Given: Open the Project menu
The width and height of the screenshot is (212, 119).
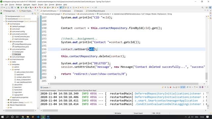Looking at the screenshot, I should [x=40, y=5].
